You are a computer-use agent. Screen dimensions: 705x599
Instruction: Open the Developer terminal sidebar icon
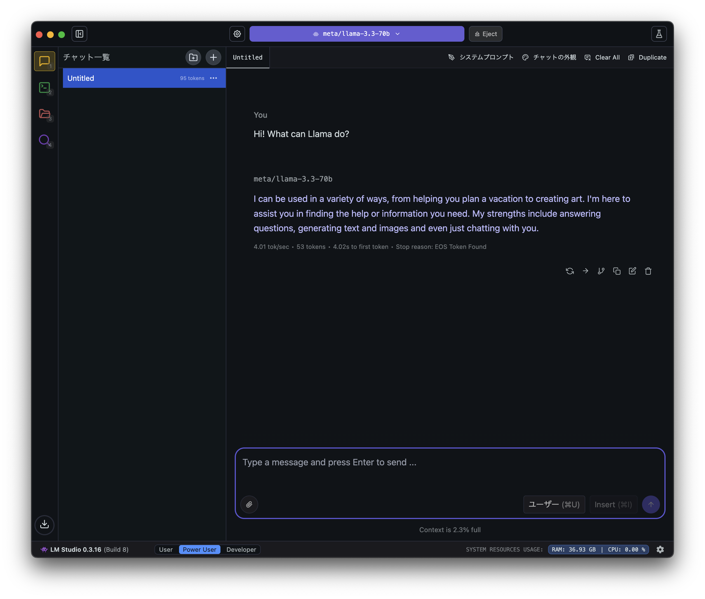coord(44,88)
